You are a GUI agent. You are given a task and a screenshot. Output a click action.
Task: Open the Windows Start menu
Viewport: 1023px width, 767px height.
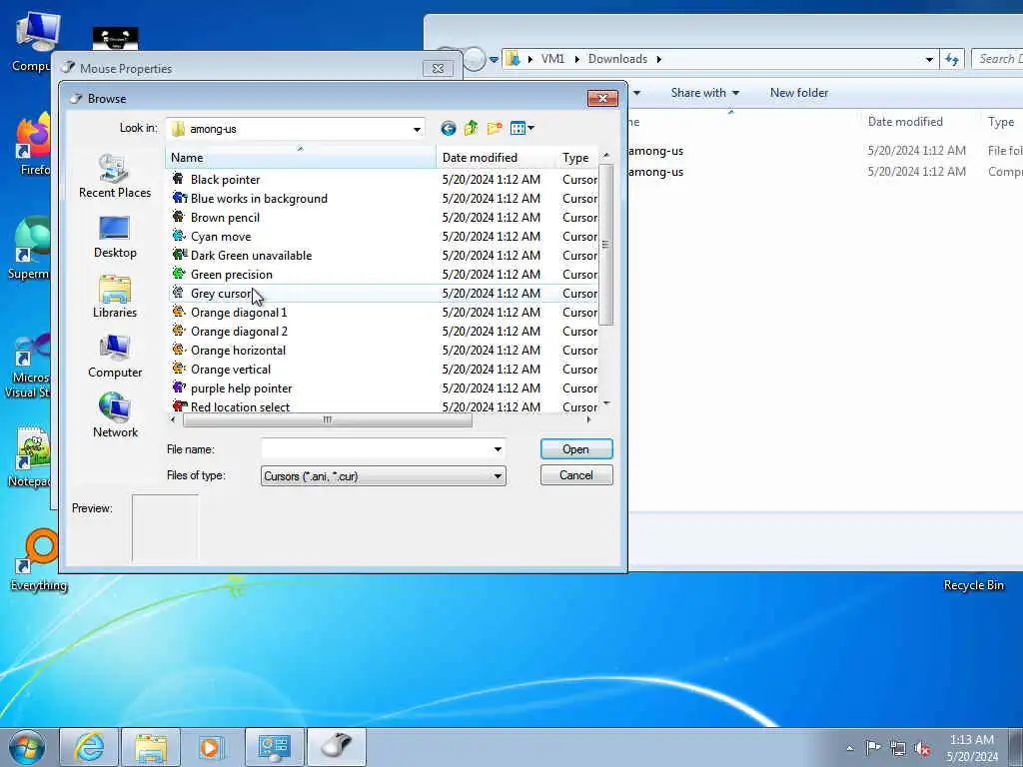click(x=27, y=747)
